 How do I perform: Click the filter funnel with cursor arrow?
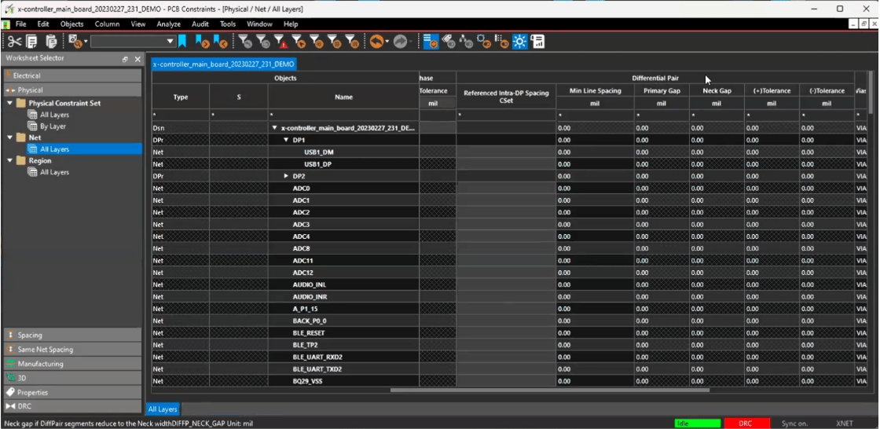click(x=299, y=42)
